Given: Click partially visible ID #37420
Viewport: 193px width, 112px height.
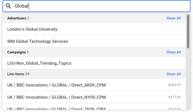Looking at the screenshot, I should (x=174, y=109).
